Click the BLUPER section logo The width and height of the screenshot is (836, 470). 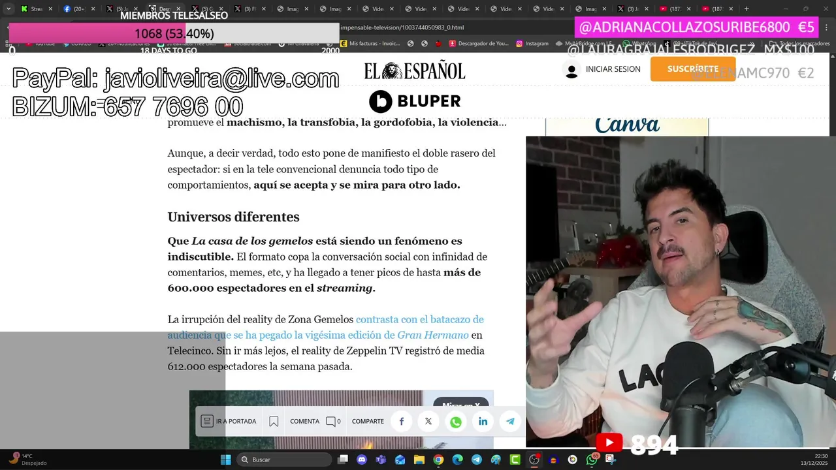(x=415, y=101)
